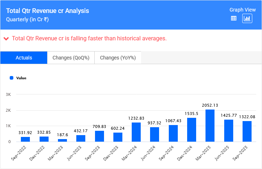
Task: Select the bar chart graph view icon
Action: [x=247, y=18]
